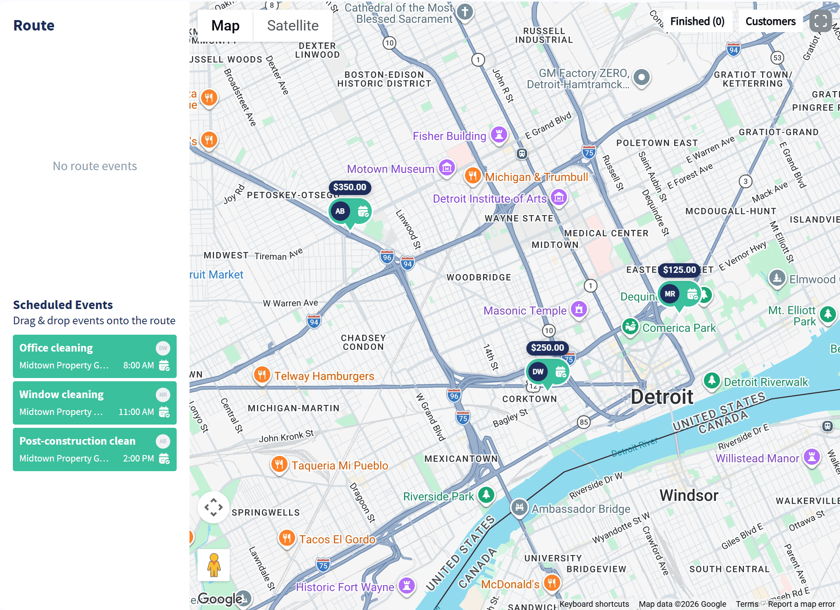Click the 11:00 AM event time
The width and height of the screenshot is (840, 610).
pos(136,412)
